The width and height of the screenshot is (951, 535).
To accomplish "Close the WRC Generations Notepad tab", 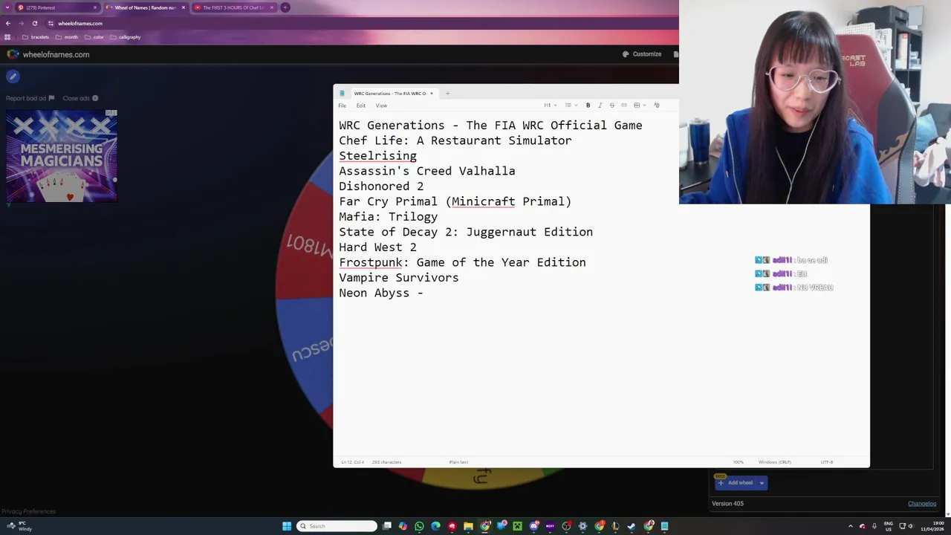I will coord(431,94).
